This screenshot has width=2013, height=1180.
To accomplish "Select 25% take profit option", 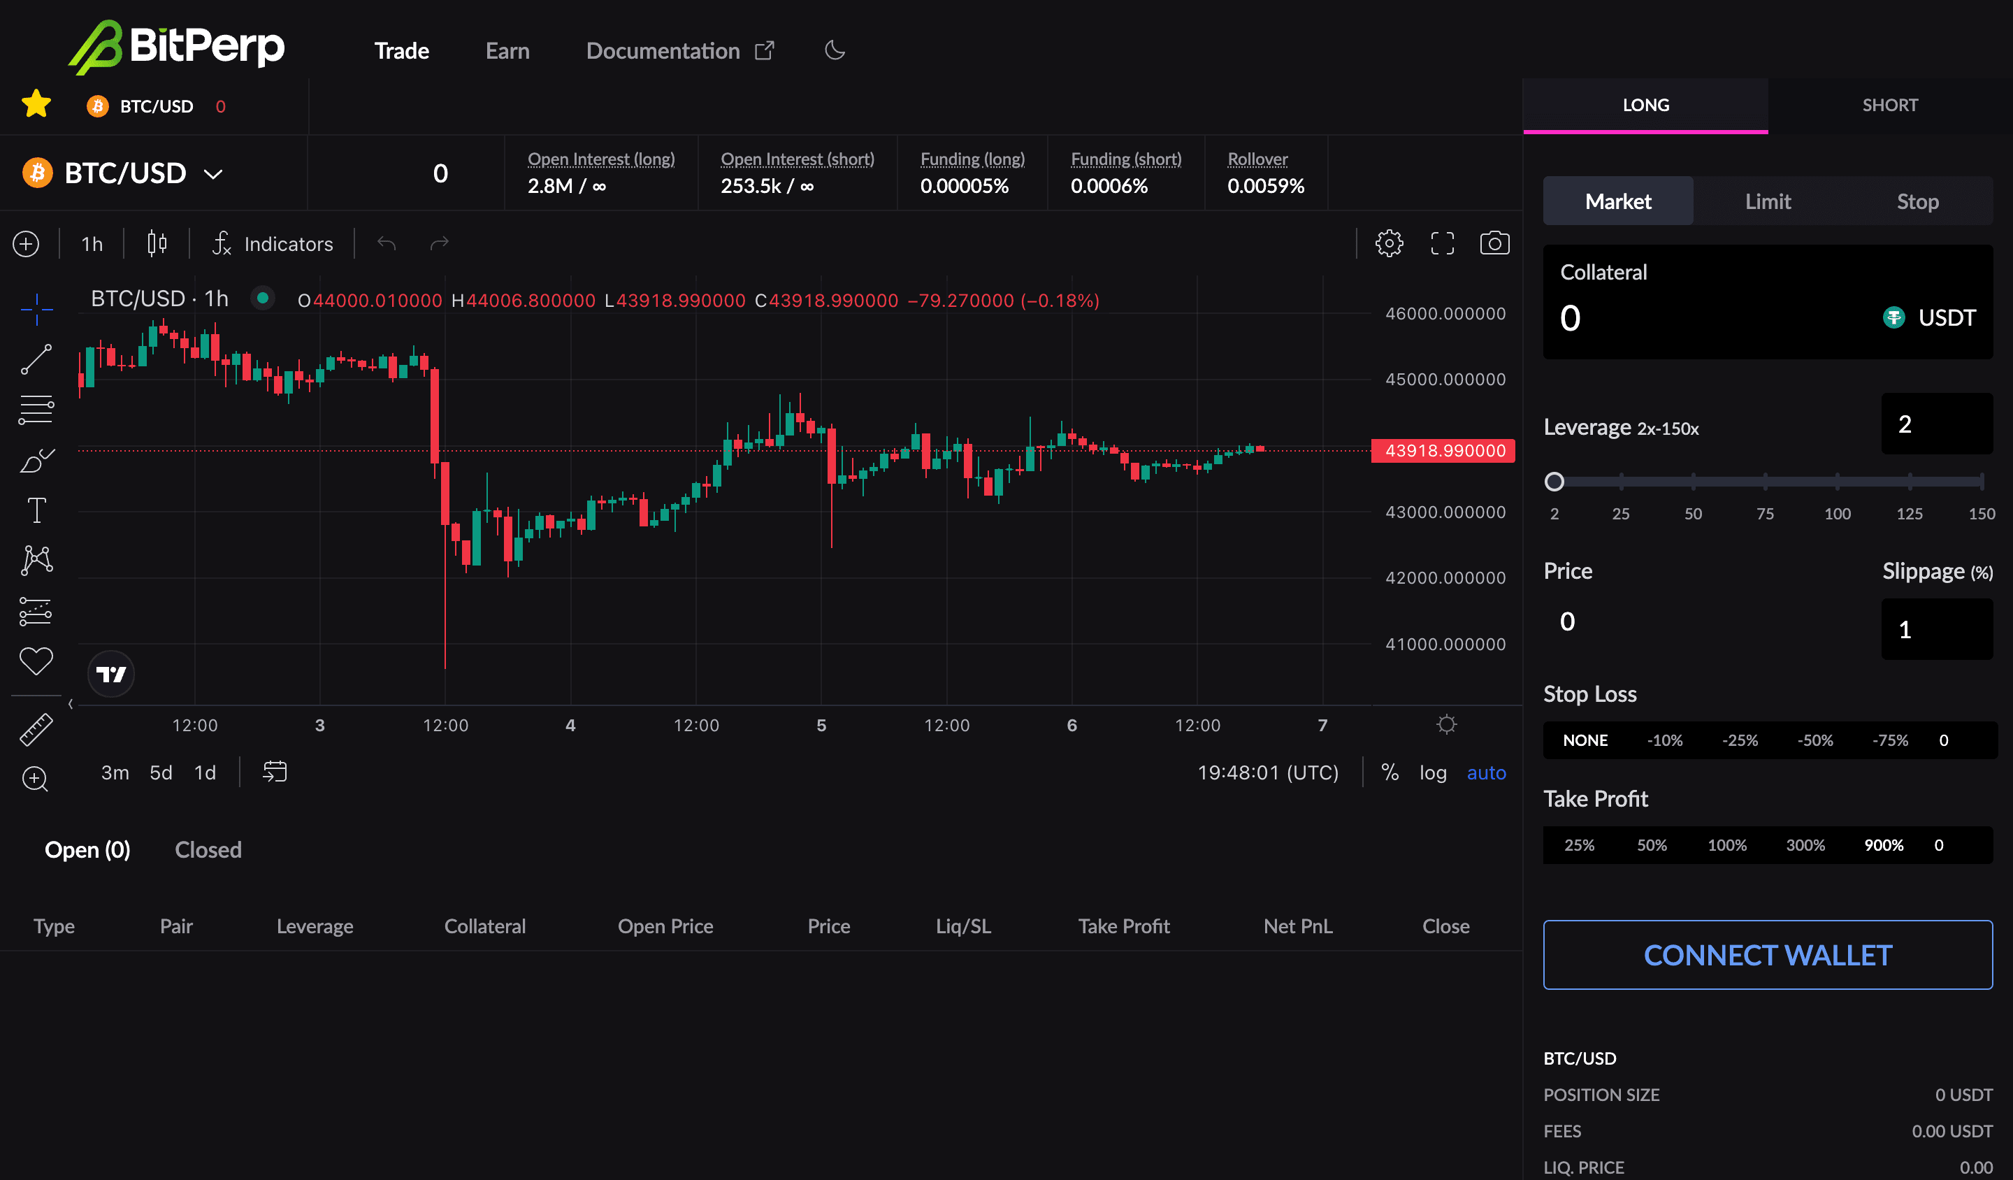I will pos(1578,845).
